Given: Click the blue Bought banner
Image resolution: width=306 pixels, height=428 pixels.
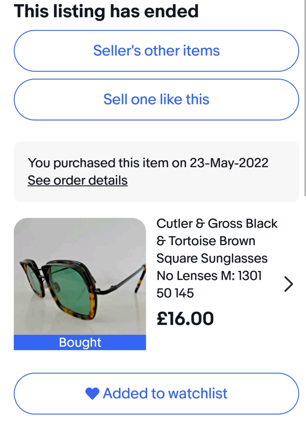Looking at the screenshot, I should pyautogui.click(x=80, y=342).
